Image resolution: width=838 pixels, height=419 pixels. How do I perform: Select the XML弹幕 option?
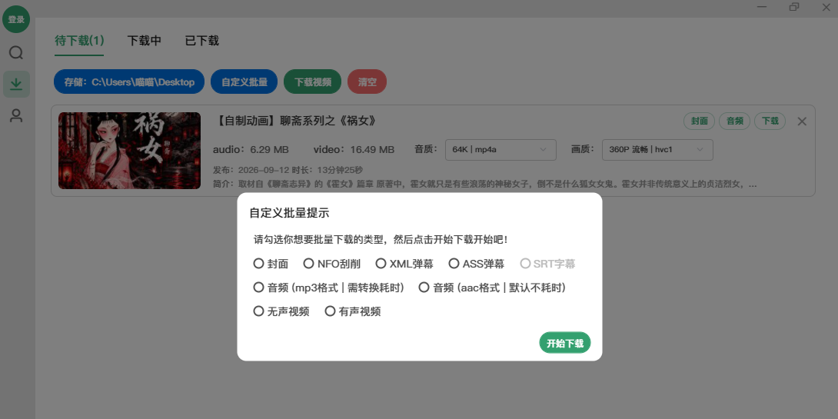tap(404, 264)
